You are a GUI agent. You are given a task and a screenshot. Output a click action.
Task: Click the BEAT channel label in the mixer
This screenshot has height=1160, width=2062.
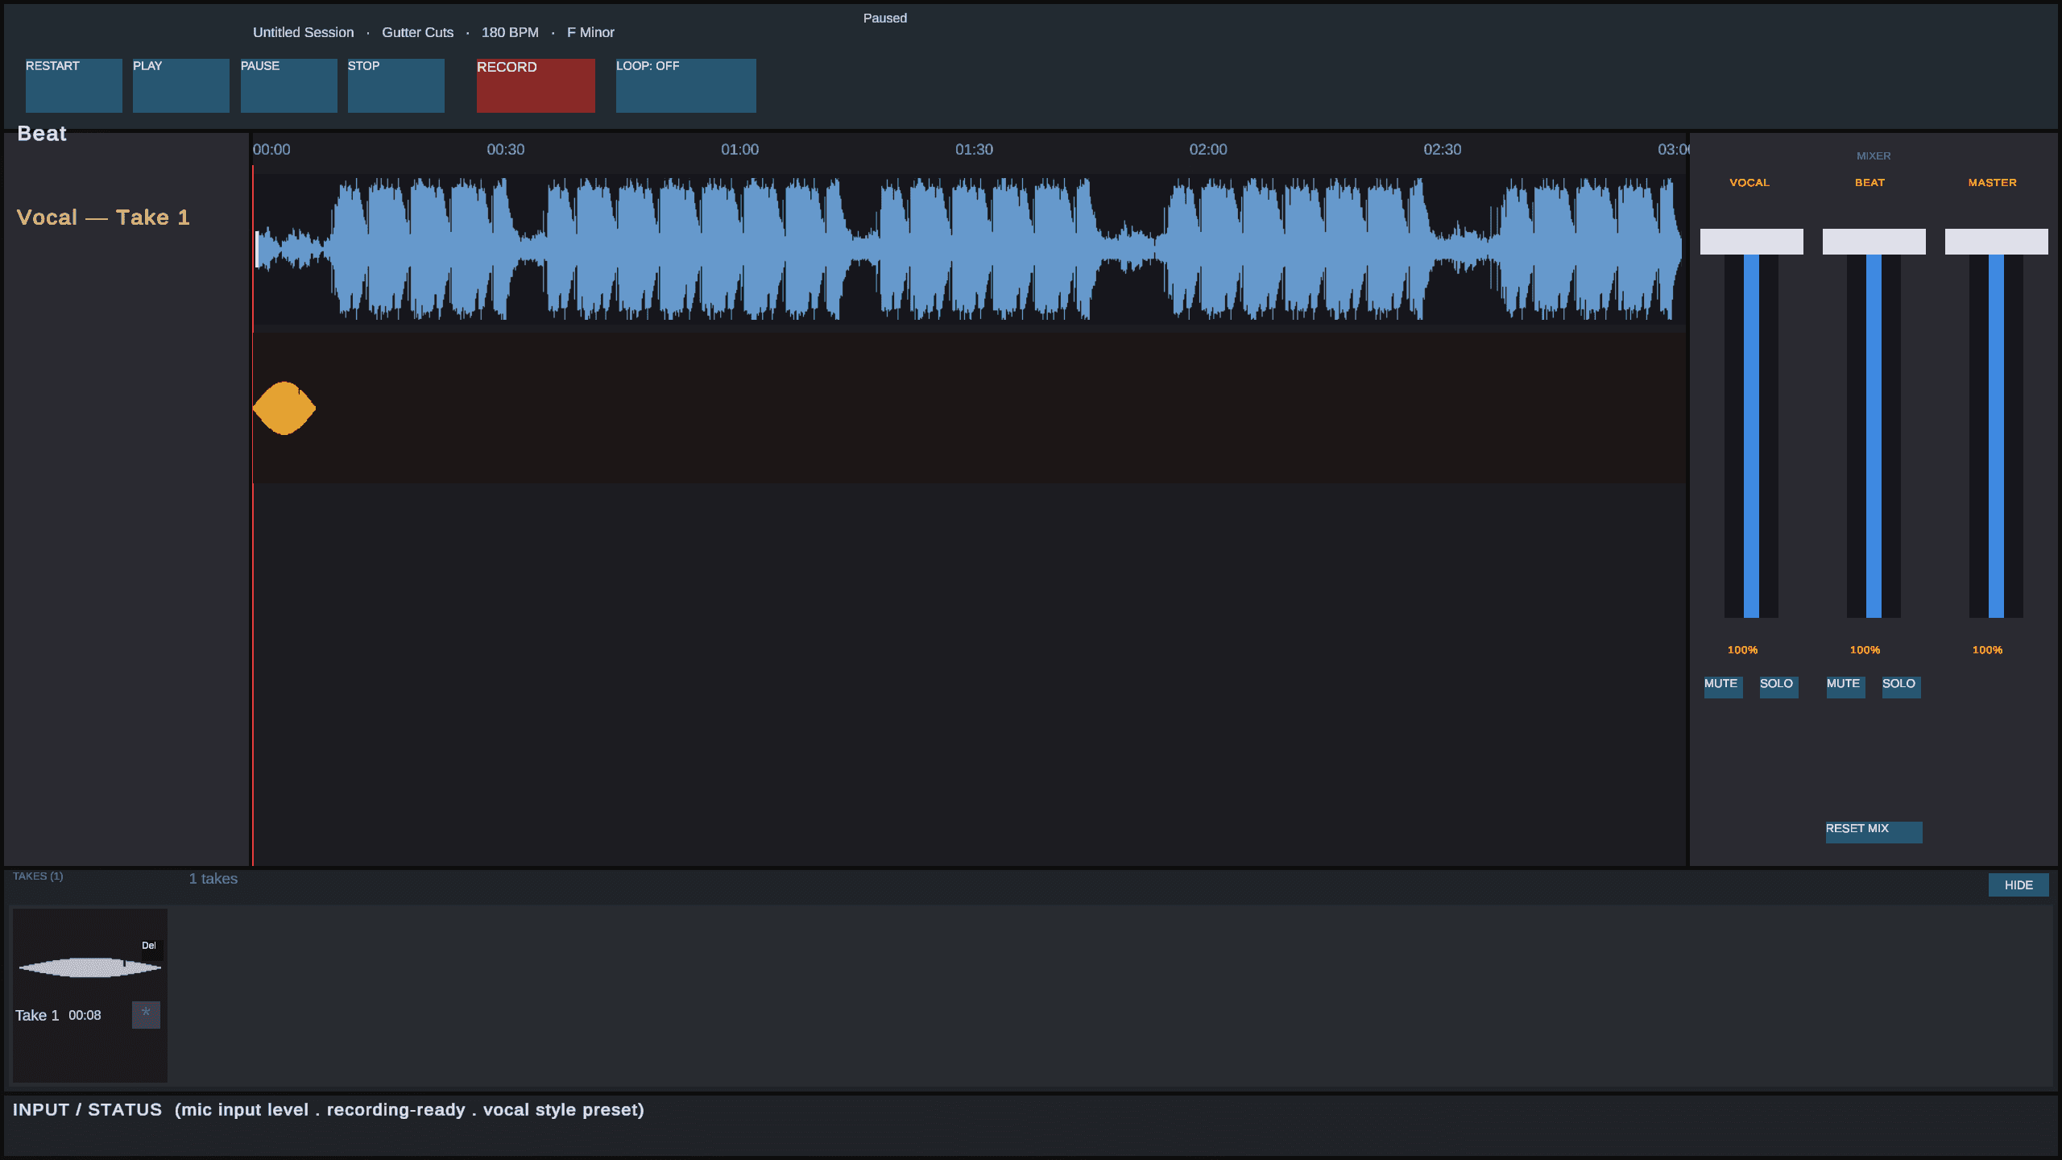[x=1869, y=183]
